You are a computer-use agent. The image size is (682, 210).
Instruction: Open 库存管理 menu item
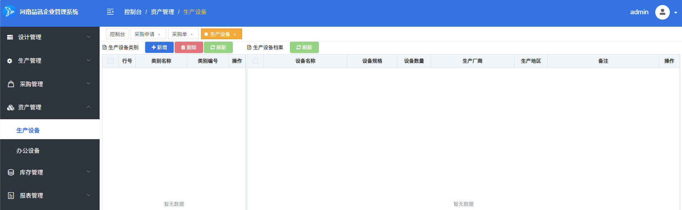click(50, 172)
